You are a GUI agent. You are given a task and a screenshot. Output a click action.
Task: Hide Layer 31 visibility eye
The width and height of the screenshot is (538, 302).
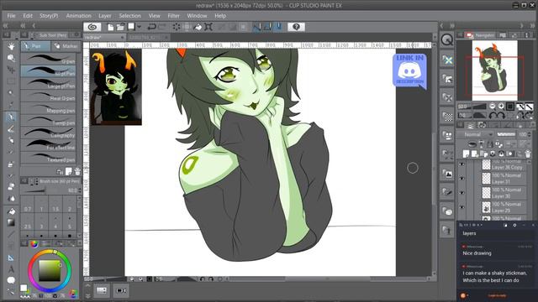pos(462,179)
